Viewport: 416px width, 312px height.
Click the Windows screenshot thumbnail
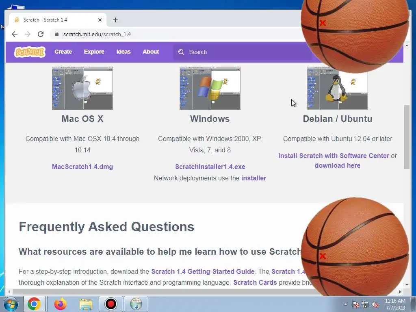[x=210, y=88]
